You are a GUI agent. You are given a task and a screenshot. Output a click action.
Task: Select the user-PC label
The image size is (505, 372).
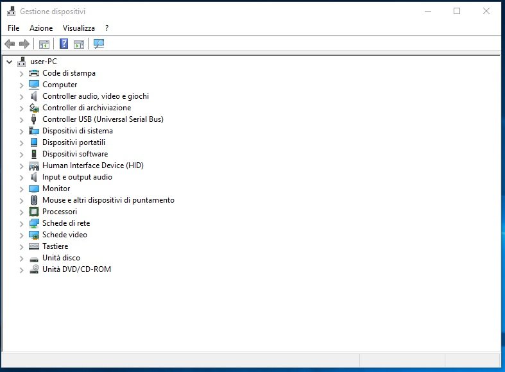click(x=44, y=62)
